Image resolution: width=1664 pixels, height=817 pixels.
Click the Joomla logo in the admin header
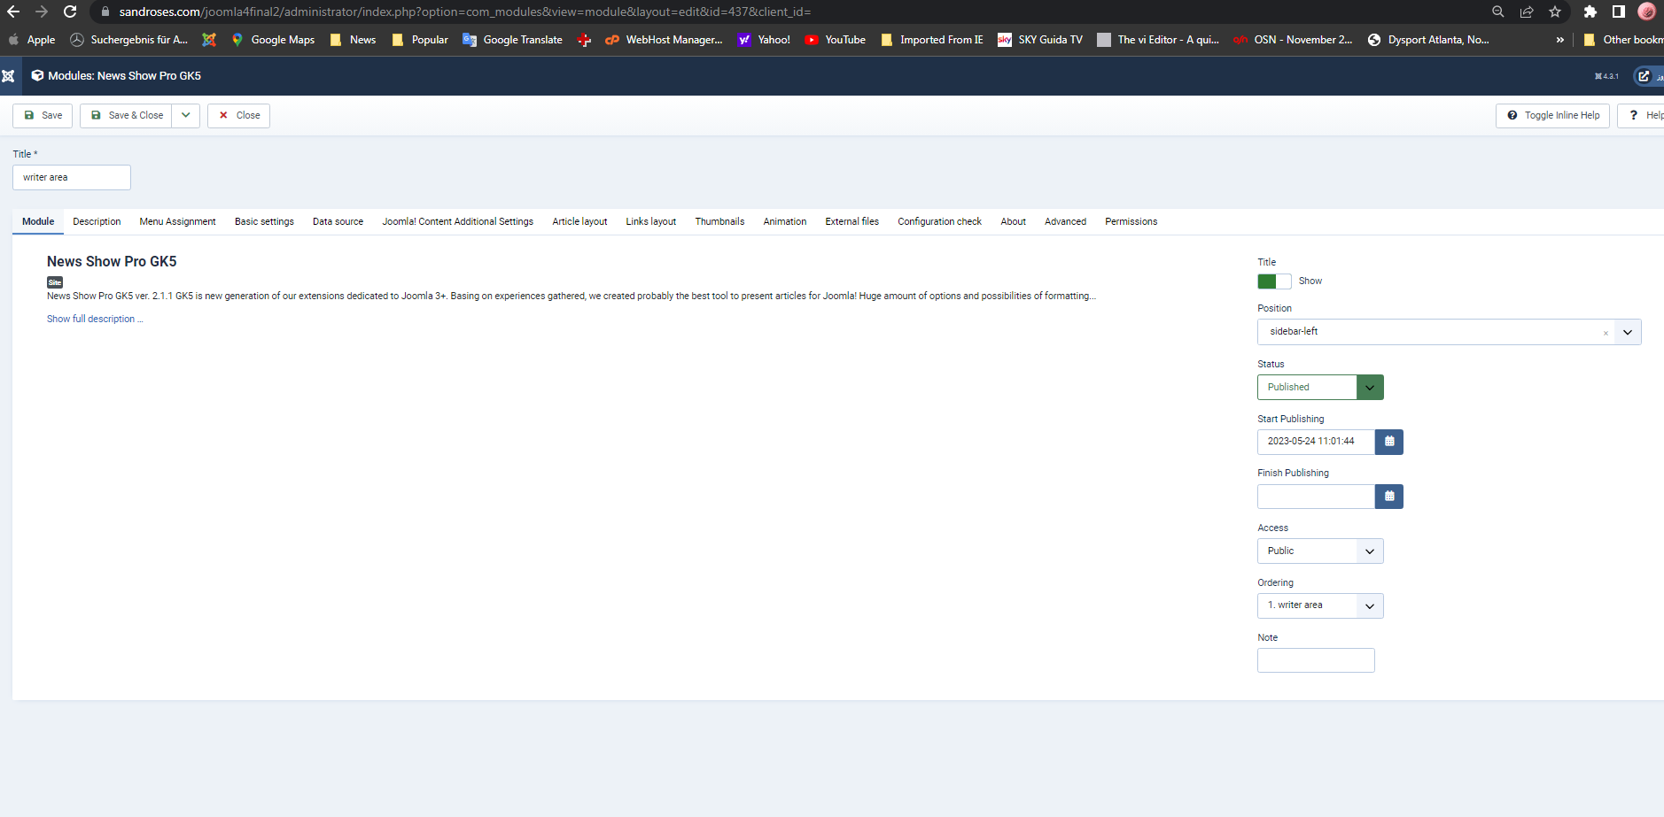pos(8,76)
